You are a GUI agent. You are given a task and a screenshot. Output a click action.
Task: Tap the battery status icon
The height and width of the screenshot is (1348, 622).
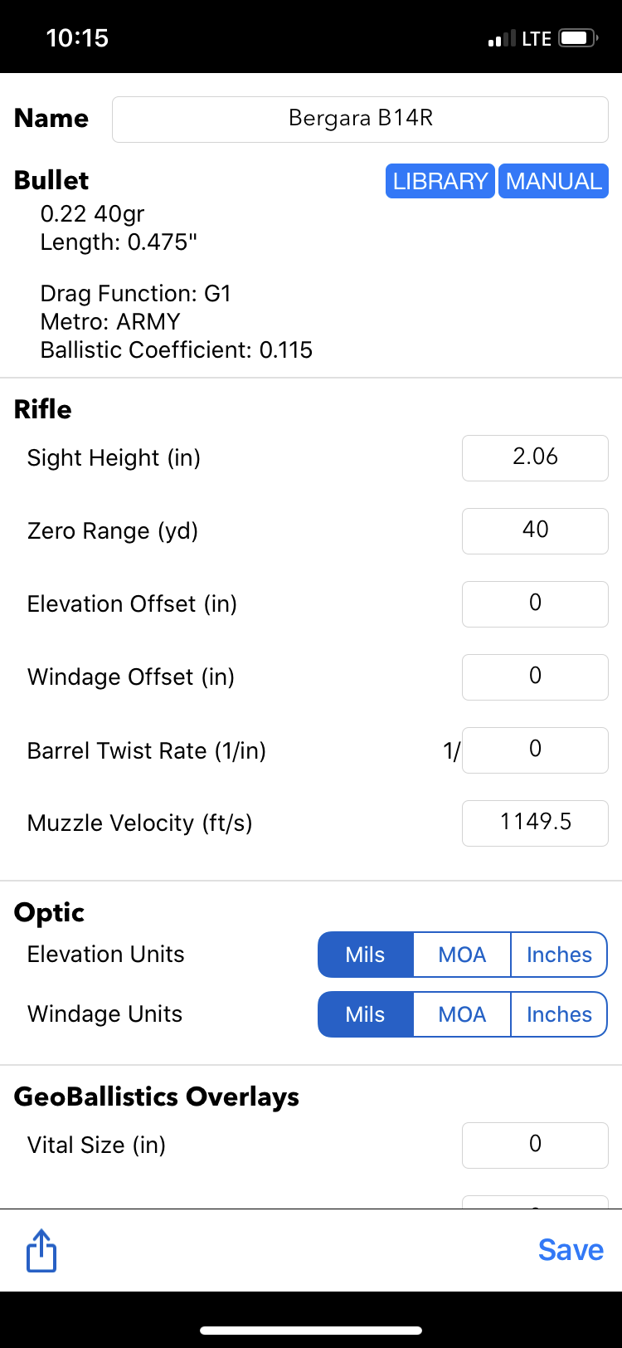(x=578, y=38)
